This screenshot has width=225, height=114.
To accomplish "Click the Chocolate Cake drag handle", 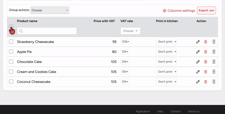I will tap(214, 62).
